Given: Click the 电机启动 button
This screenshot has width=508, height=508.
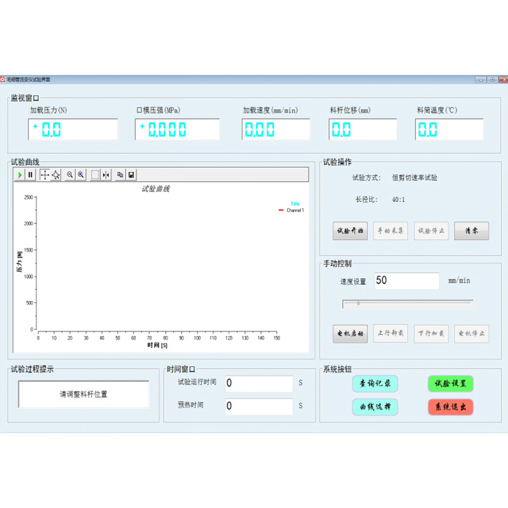Looking at the screenshot, I should 350,334.
